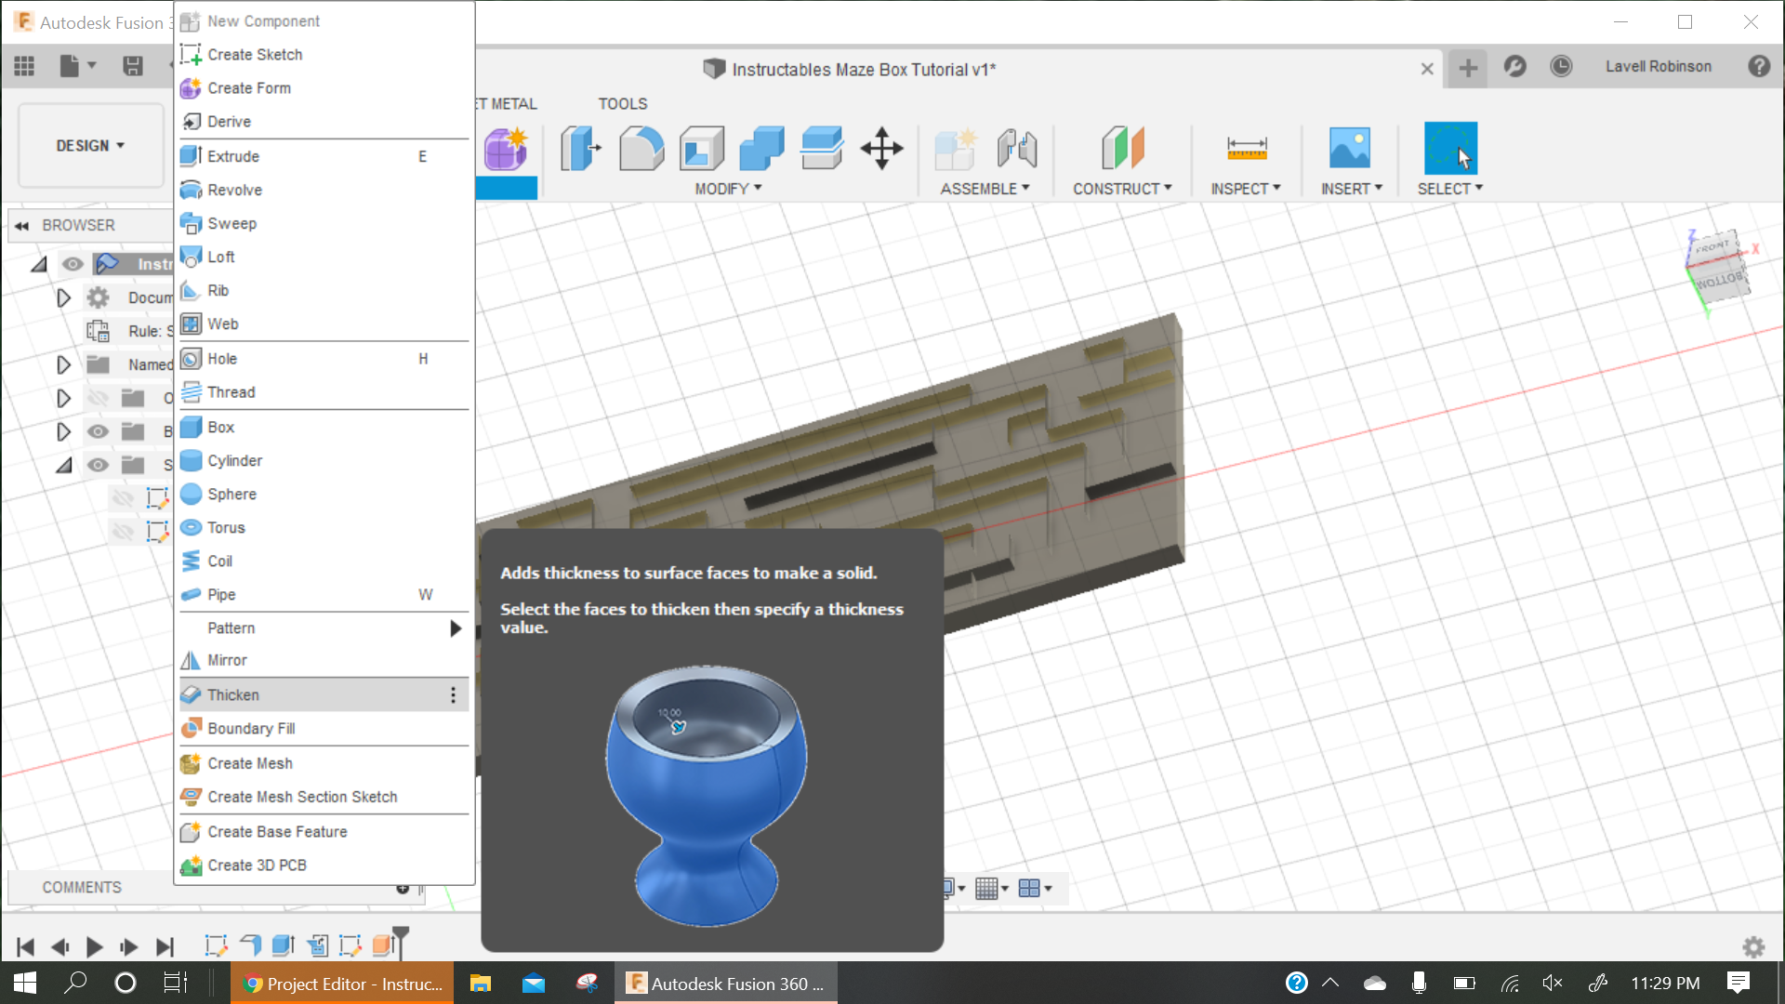Screen dimensions: 1785x1004
Task: Open the CONSTRUCT dropdown menu
Action: tap(1122, 189)
